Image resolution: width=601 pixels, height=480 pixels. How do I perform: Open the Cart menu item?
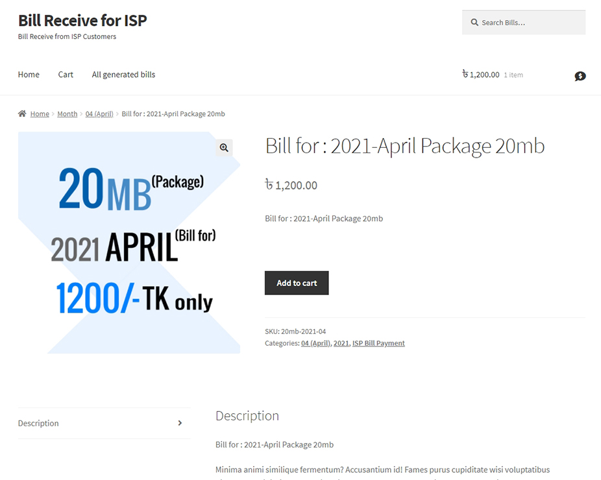pyautogui.click(x=66, y=75)
